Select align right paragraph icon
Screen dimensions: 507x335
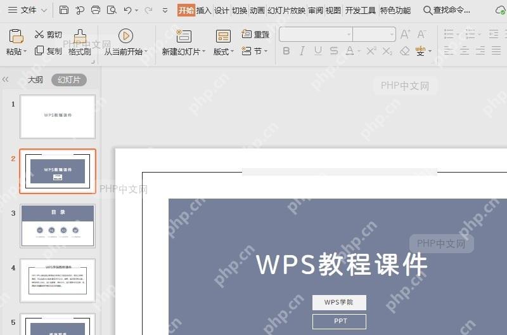pyautogui.click(x=480, y=51)
